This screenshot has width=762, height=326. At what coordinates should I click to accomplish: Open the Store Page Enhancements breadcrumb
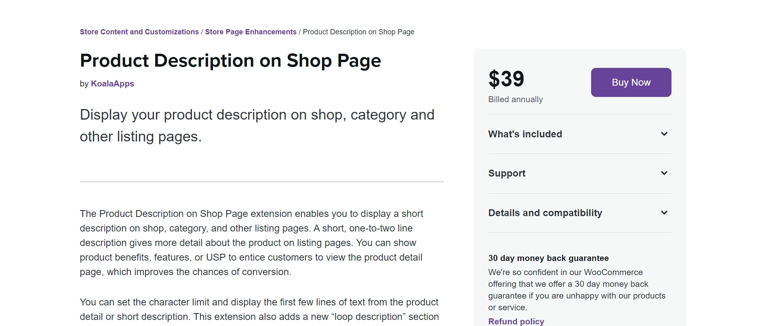(x=250, y=32)
